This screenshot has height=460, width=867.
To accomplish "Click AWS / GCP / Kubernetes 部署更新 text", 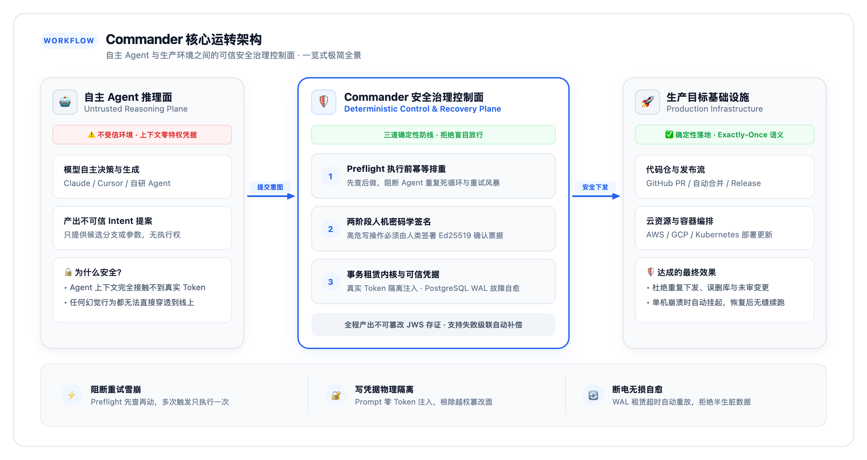I will click(709, 235).
